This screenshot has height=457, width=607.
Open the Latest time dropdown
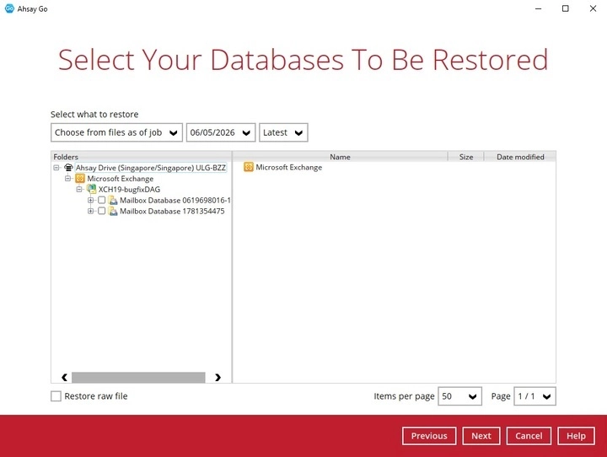(283, 132)
